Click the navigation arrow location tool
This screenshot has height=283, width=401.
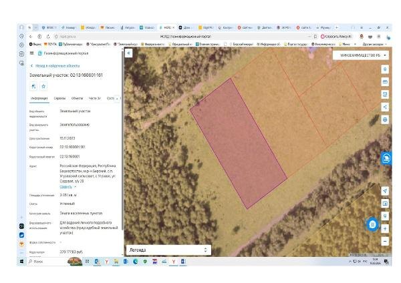click(385, 191)
